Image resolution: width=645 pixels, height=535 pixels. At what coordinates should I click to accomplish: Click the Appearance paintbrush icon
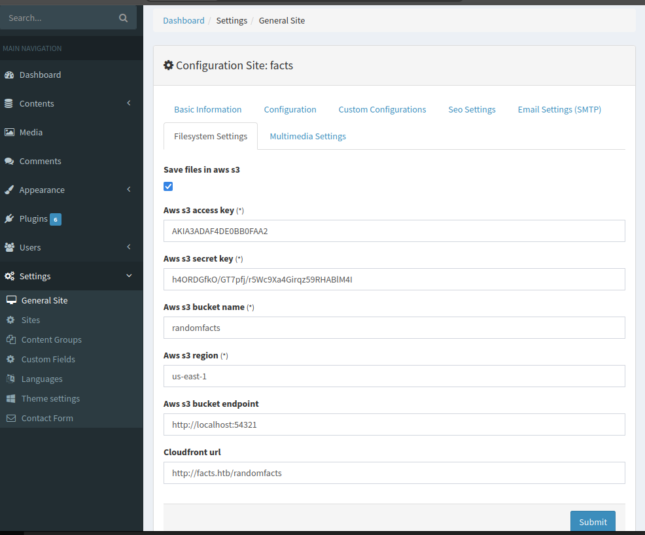click(9, 190)
